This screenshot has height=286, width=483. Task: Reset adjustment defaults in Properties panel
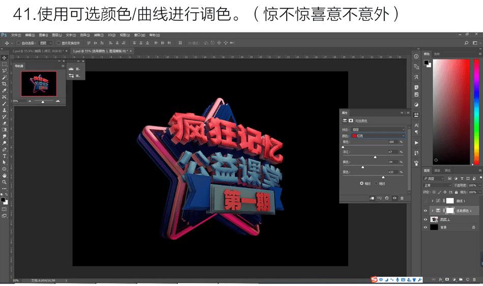[x=387, y=198]
